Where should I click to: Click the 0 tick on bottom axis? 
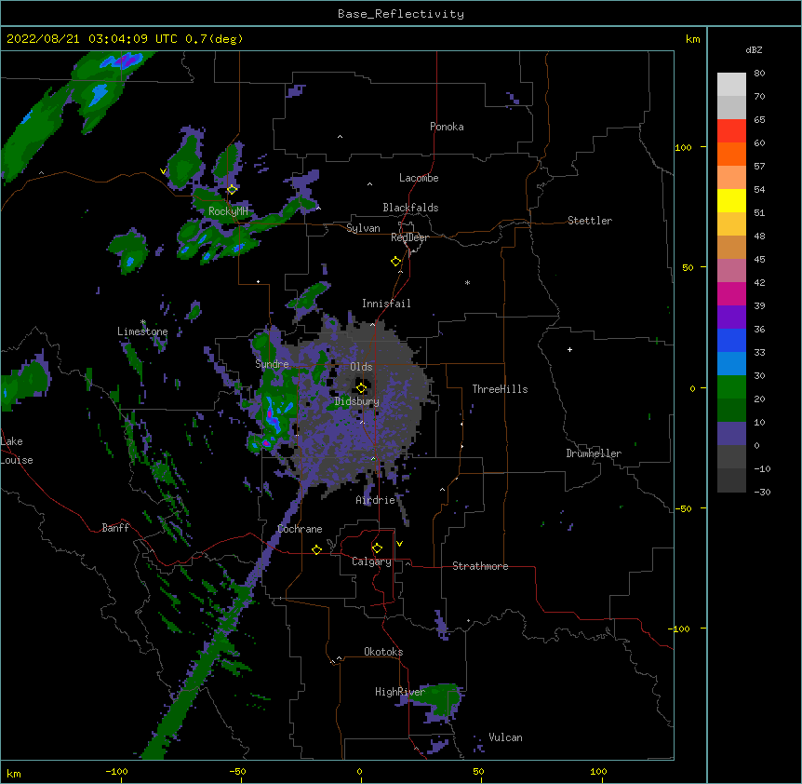359,771
